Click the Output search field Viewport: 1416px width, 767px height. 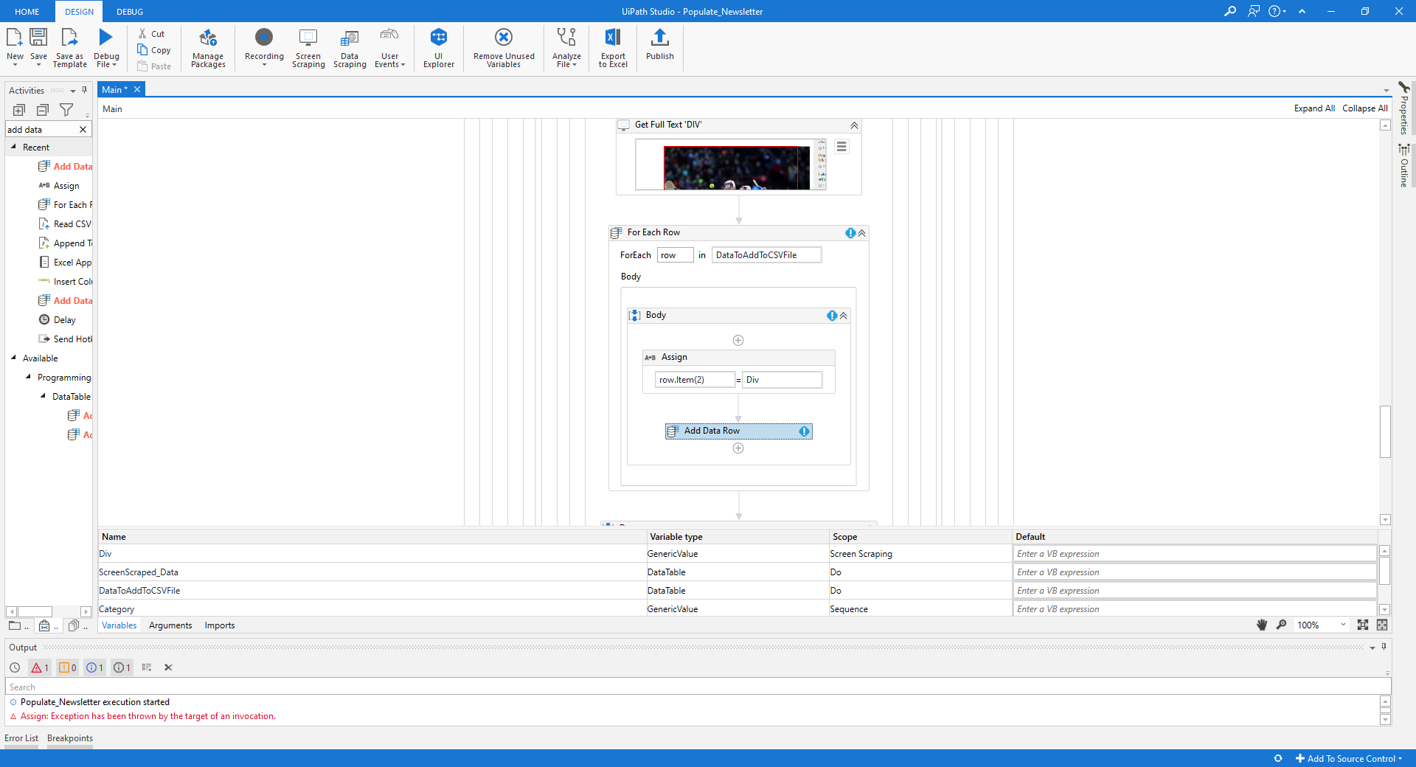(693, 687)
